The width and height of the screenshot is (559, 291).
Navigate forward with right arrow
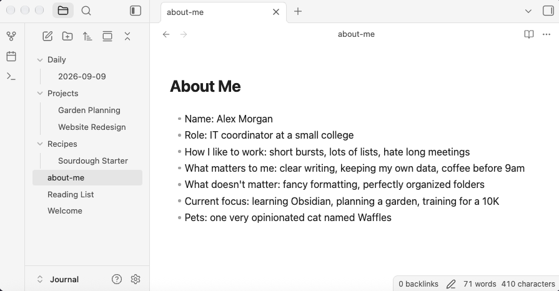tap(184, 34)
